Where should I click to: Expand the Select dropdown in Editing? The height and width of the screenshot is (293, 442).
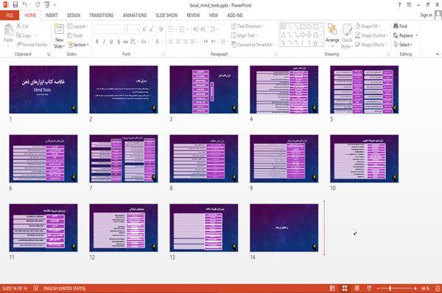point(403,45)
